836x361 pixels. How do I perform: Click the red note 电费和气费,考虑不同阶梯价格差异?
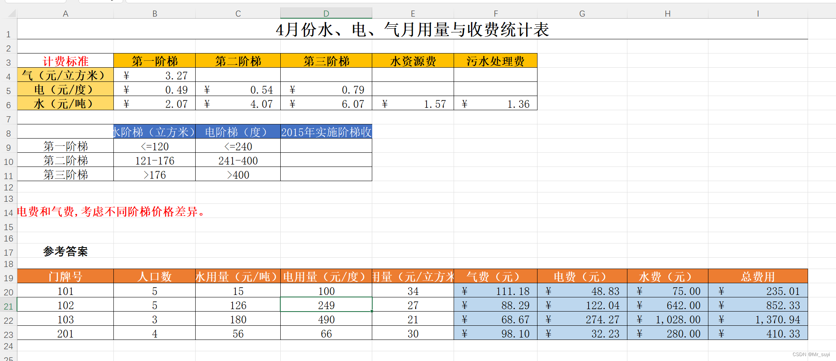click(111, 211)
